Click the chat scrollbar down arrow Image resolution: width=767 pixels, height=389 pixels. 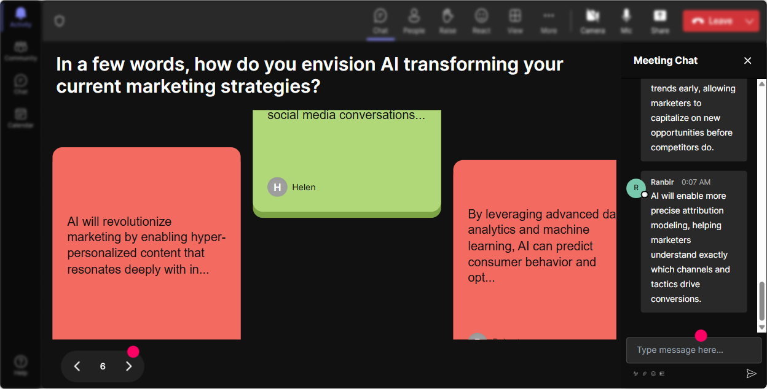pos(762,328)
